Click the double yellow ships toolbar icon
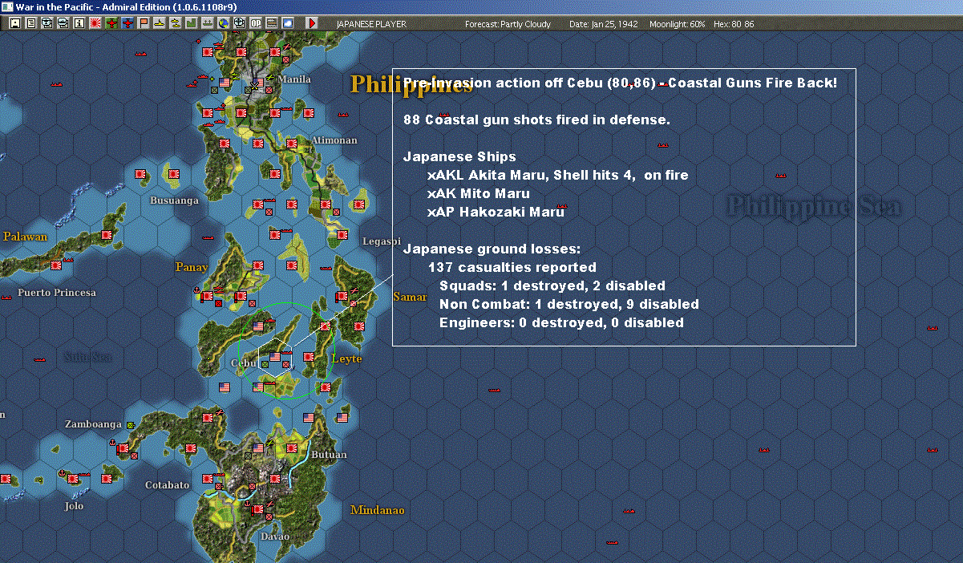The width and height of the screenshot is (963, 563). click(x=176, y=23)
